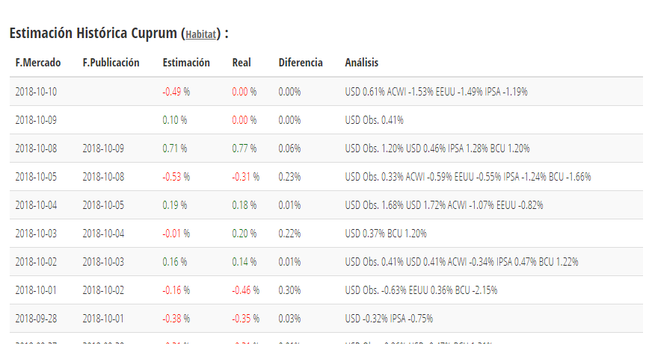Image resolution: width=652 pixels, height=344 pixels.
Task: Click the -0.16 % estimate value
Action: click(176, 290)
